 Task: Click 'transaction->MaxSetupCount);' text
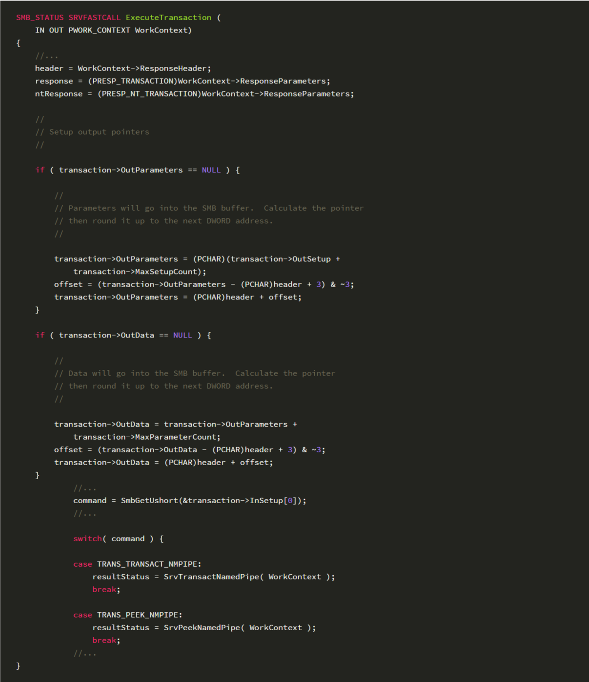click(139, 272)
